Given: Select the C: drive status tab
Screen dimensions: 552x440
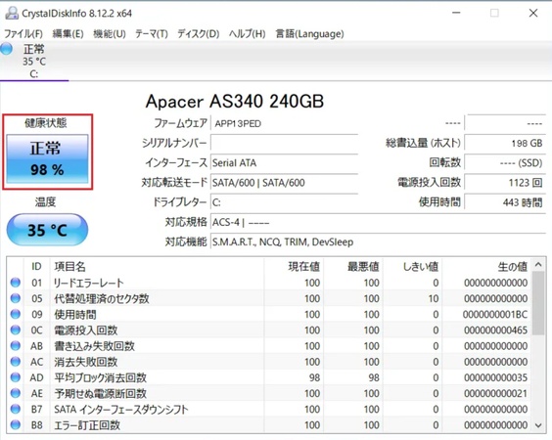Looking at the screenshot, I should pos(34,62).
